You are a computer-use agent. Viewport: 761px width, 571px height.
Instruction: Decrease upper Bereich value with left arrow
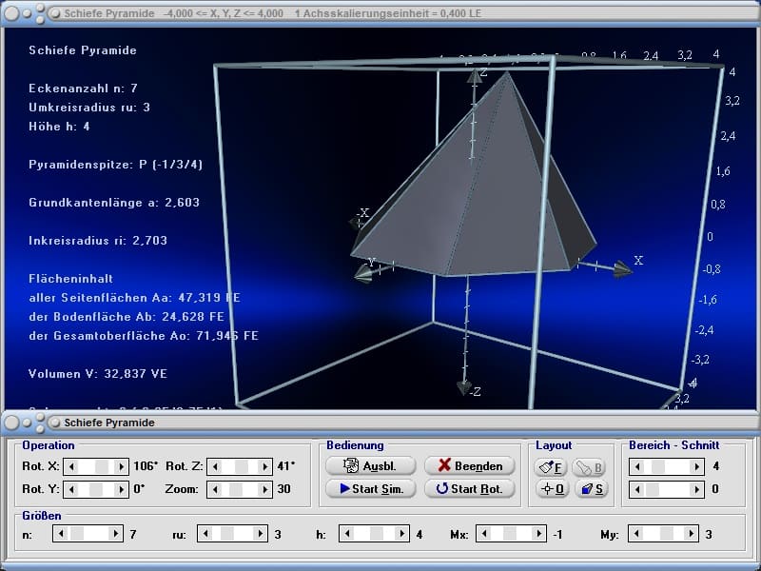[x=637, y=466]
